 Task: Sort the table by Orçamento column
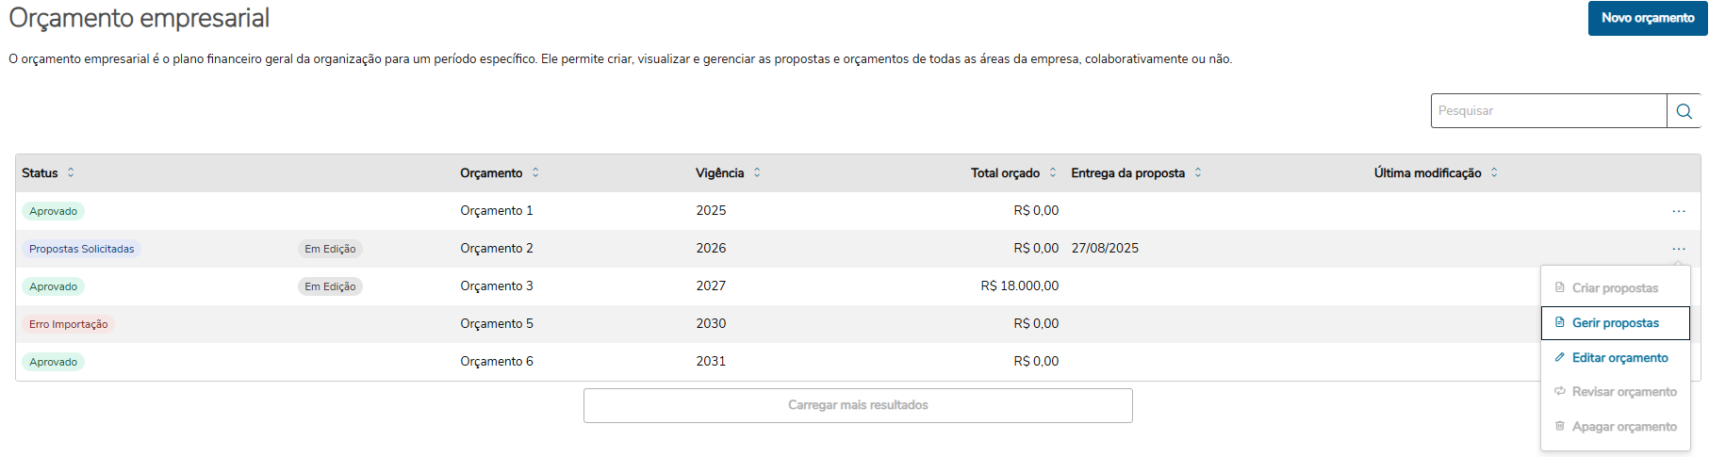(535, 172)
